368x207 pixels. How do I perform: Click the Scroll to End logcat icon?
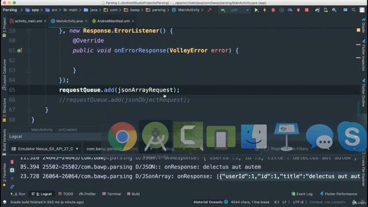click(x=12, y=170)
